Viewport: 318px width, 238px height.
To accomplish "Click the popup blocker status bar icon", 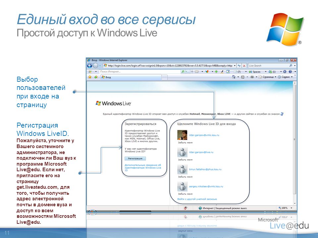I will [x=185, y=208].
